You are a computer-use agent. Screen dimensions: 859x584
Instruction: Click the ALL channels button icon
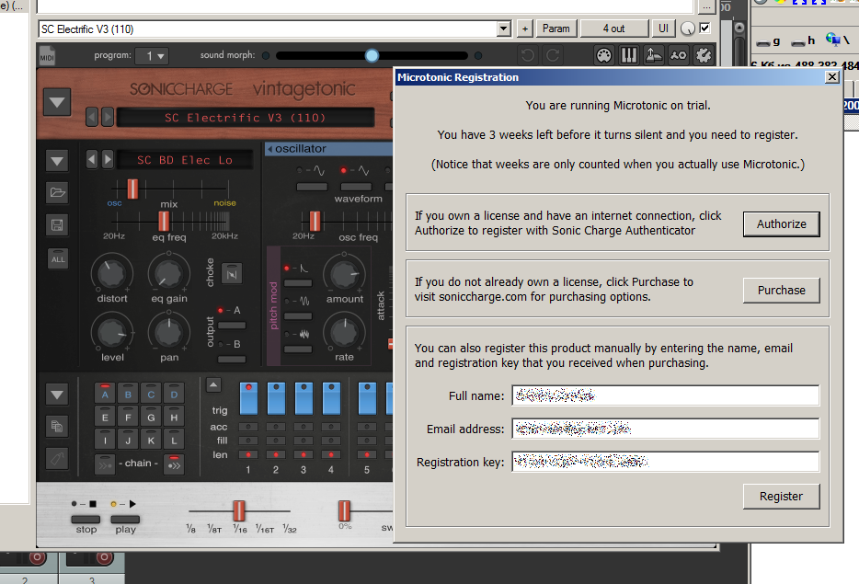58,259
